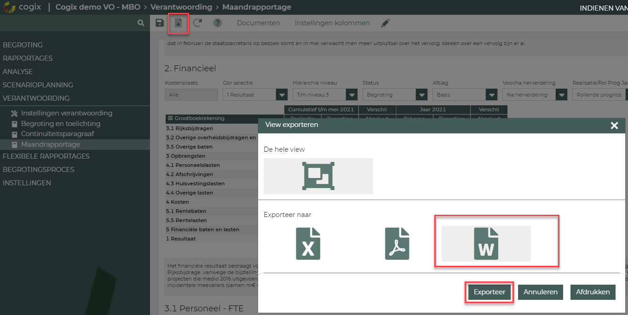Open the ANALYSE menu section
Image resolution: width=628 pixels, height=315 pixels.
coord(18,72)
